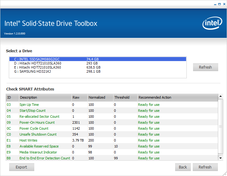Sort by the Description column header
227x176 pixels.
point(45,98)
